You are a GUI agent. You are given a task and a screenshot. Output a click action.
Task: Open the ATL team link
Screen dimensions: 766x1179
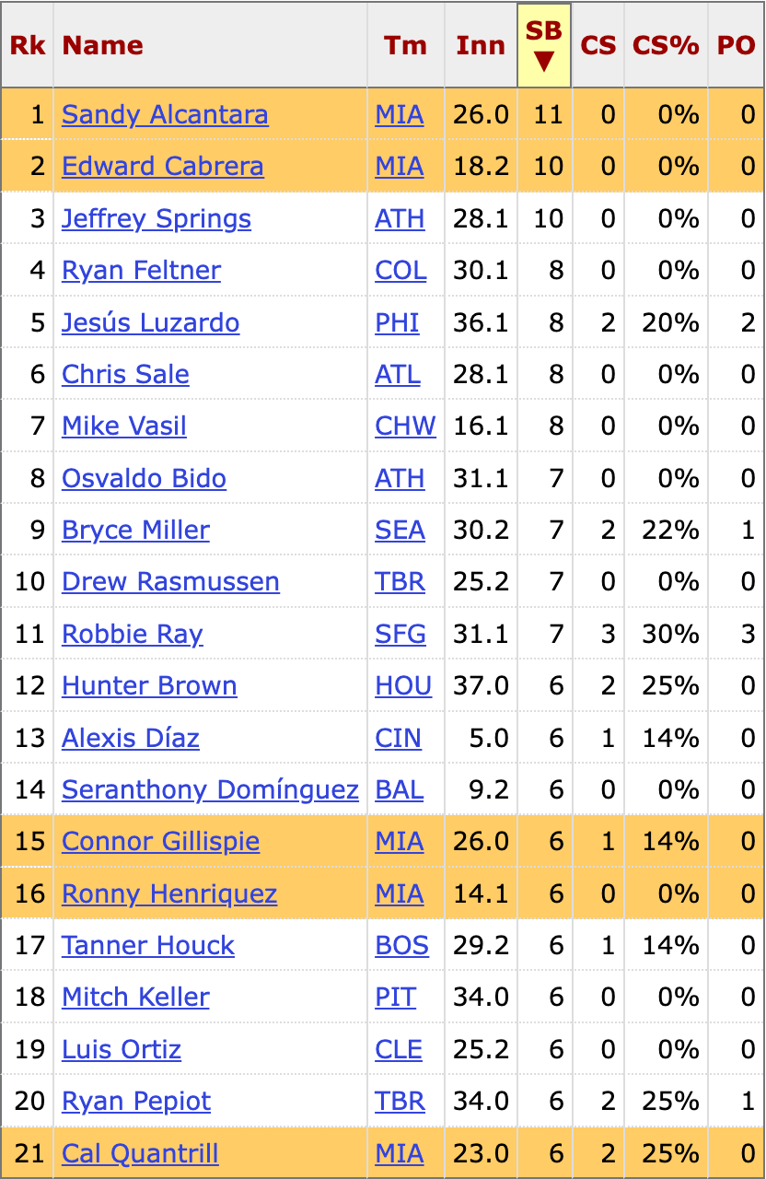pos(398,375)
